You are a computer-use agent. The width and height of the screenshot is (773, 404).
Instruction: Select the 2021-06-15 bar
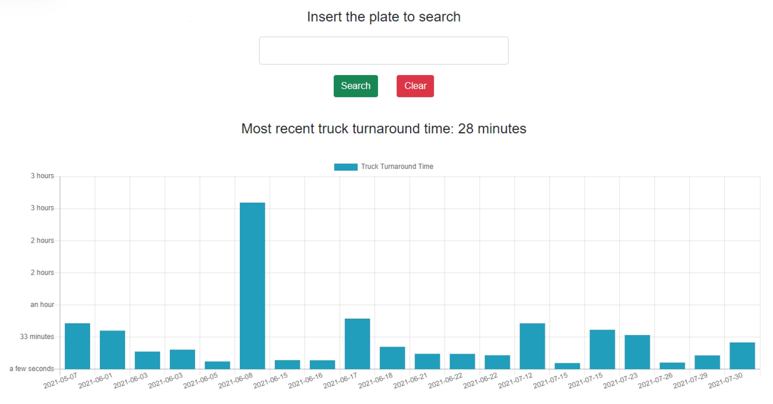(x=287, y=364)
